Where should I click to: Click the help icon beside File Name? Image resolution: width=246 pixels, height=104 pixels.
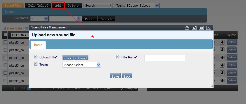(x=118, y=57)
